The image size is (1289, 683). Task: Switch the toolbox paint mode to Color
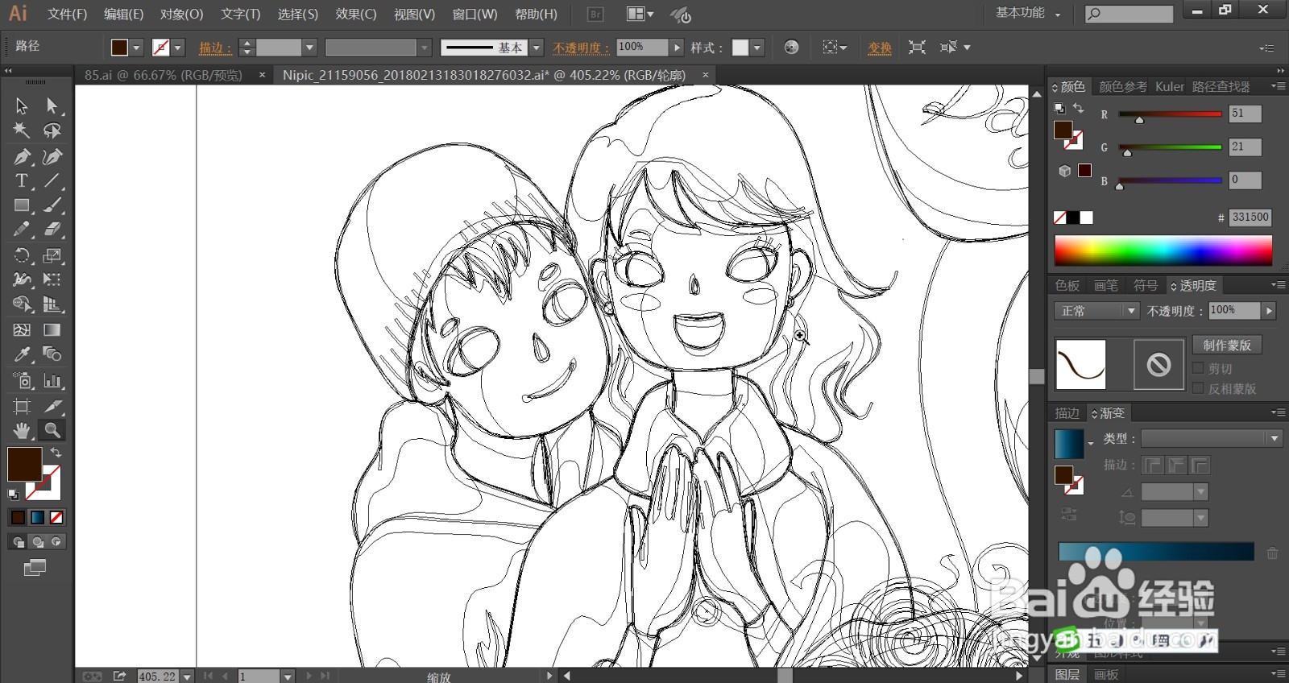click(18, 517)
